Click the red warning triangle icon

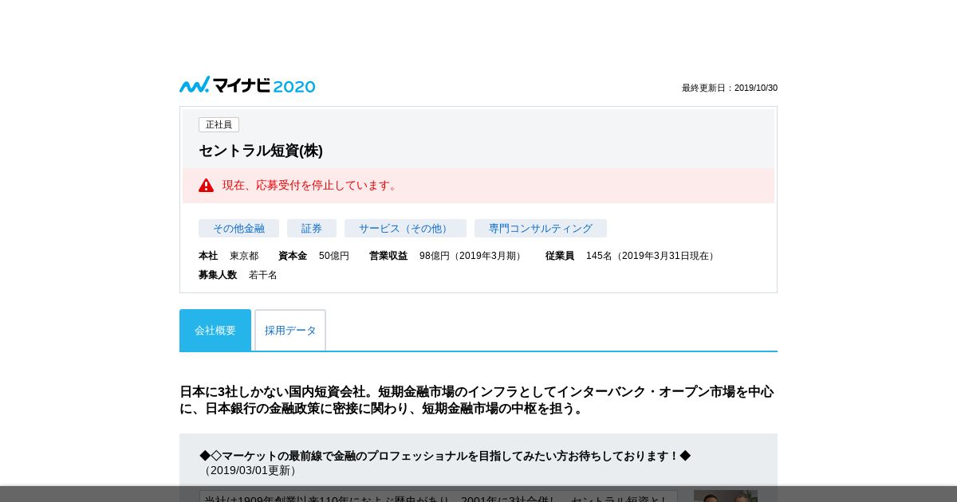tap(206, 185)
